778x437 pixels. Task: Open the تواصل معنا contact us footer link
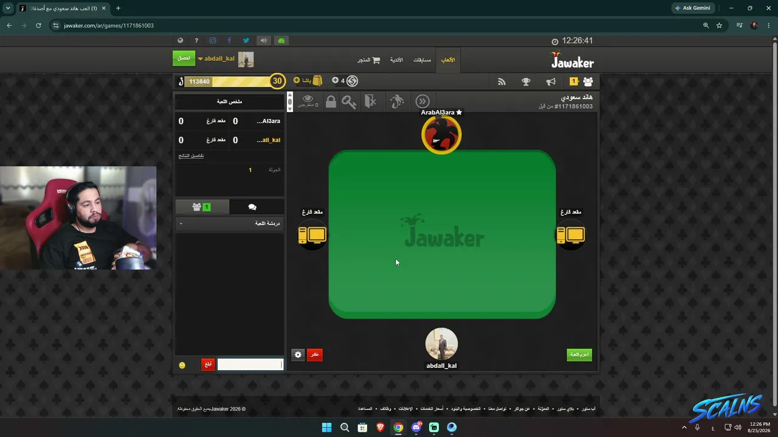[497, 409]
